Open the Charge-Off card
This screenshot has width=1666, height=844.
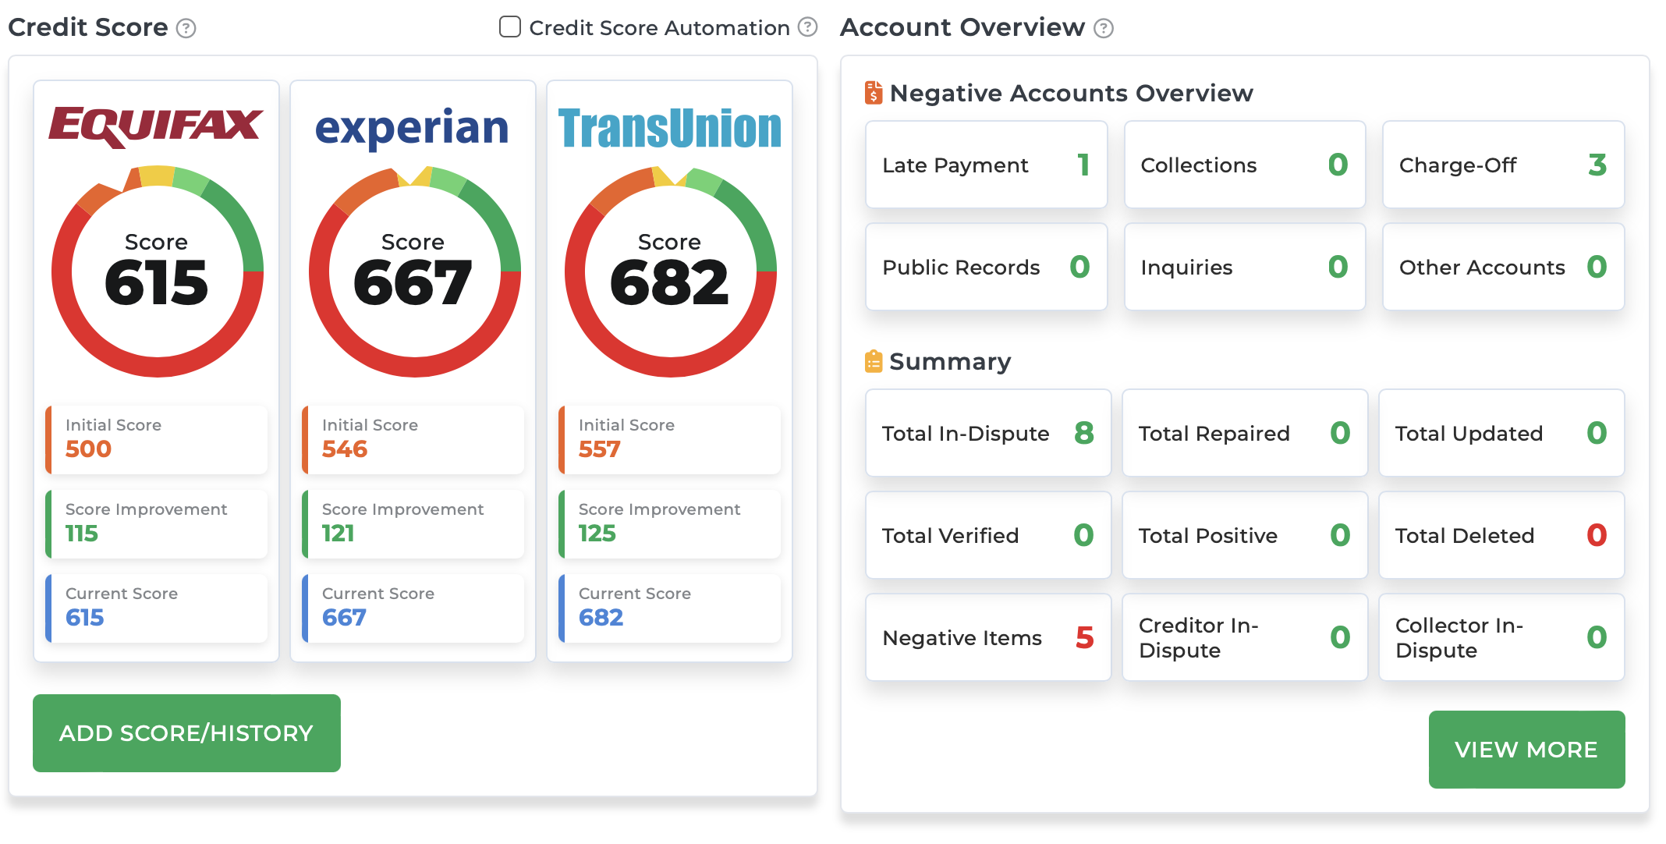[1503, 165]
